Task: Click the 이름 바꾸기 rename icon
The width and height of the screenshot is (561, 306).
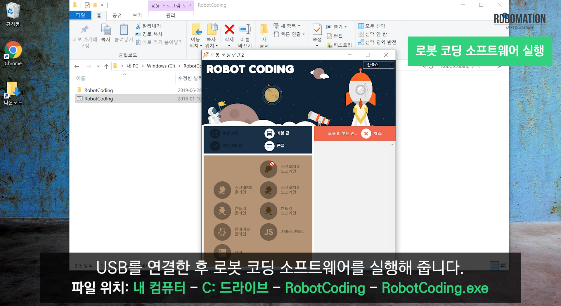Action: (245, 29)
